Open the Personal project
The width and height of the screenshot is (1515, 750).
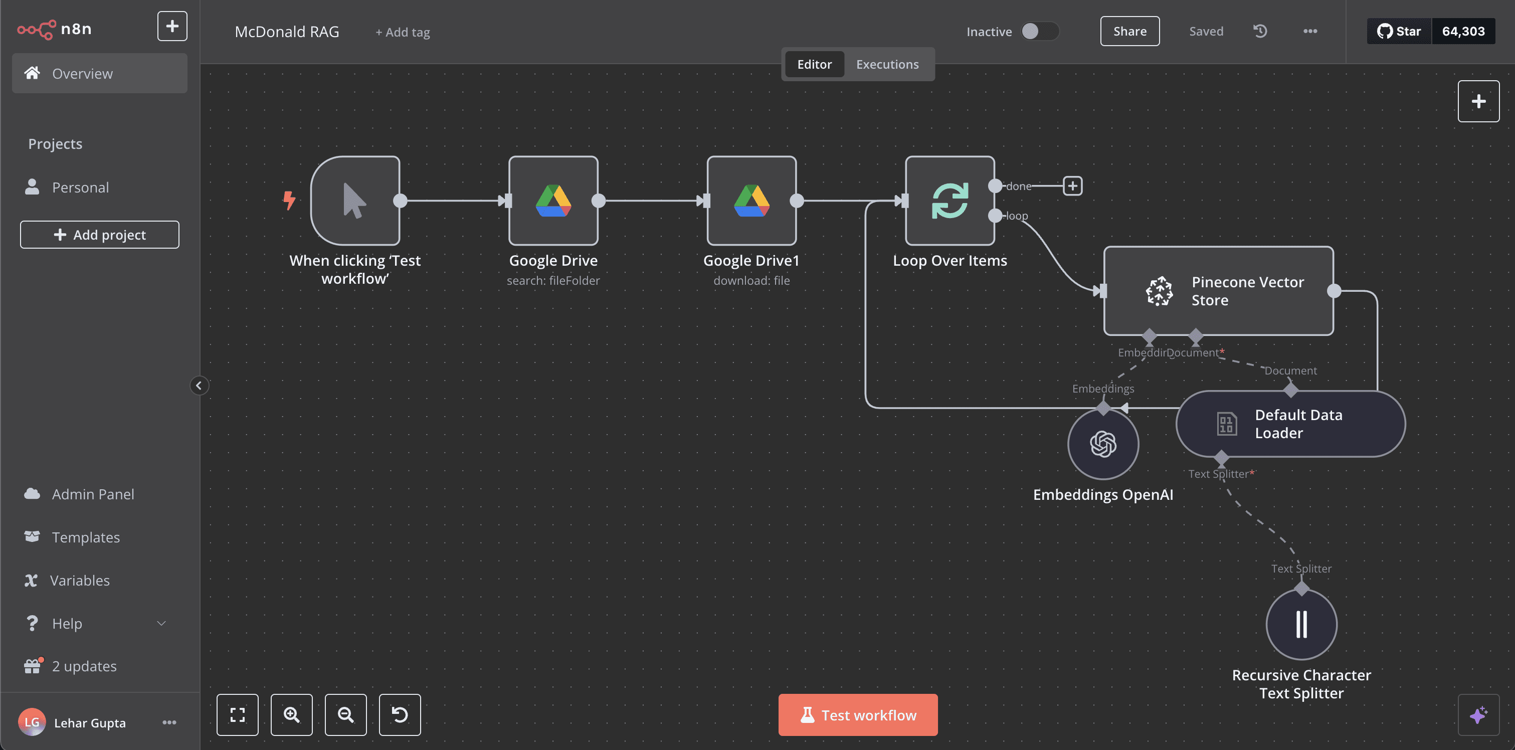[99, 187]
